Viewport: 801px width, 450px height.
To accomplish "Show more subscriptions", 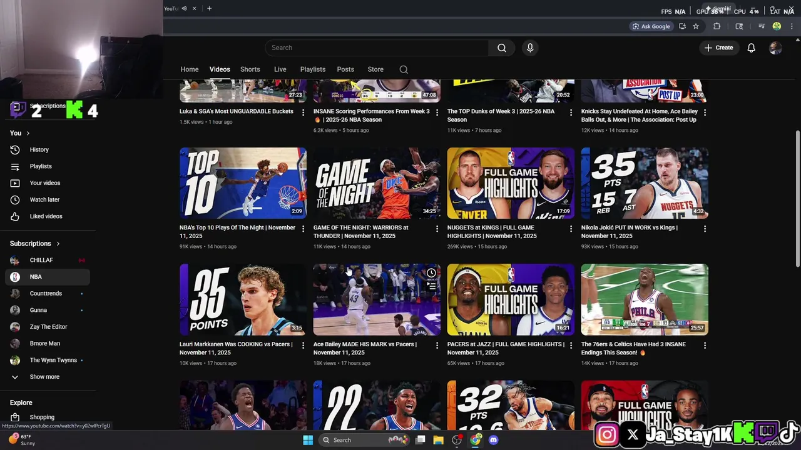I will tap(45, 377).
